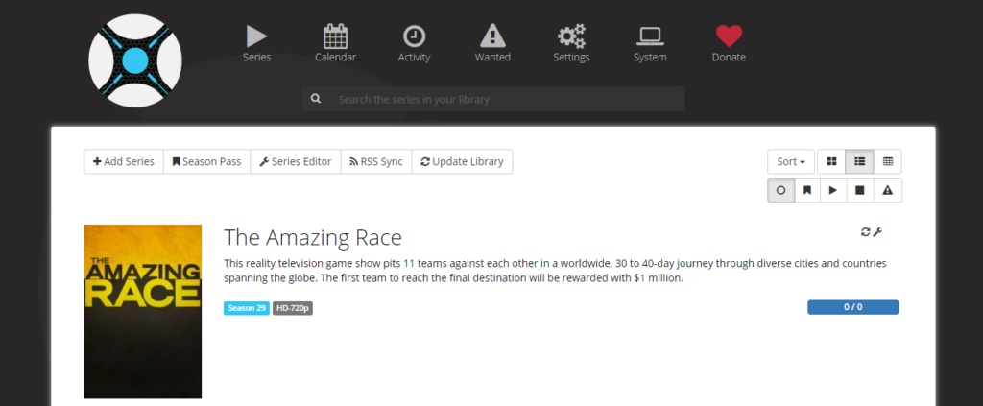983x406 pixels.
Task: Edit The Amazing Race with wrench icon
Action: point(877,232)
